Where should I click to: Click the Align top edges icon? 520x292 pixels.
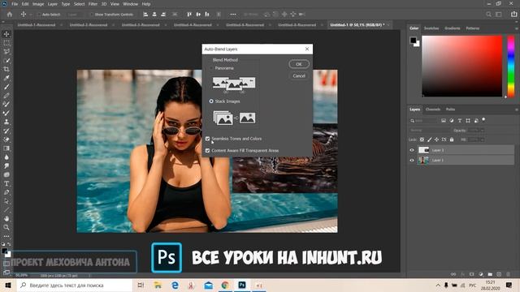[x=189, y=15]
